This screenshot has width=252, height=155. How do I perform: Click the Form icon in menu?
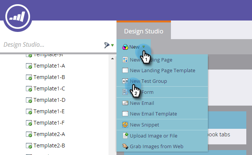coord(125,92)
